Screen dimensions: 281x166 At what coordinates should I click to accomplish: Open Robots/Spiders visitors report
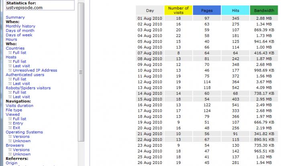[28, 88]
